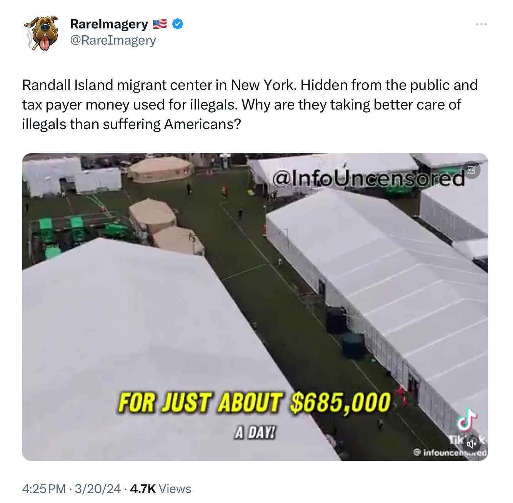
Task: Open the RareImagery display name link
Action: click(109, 24)
